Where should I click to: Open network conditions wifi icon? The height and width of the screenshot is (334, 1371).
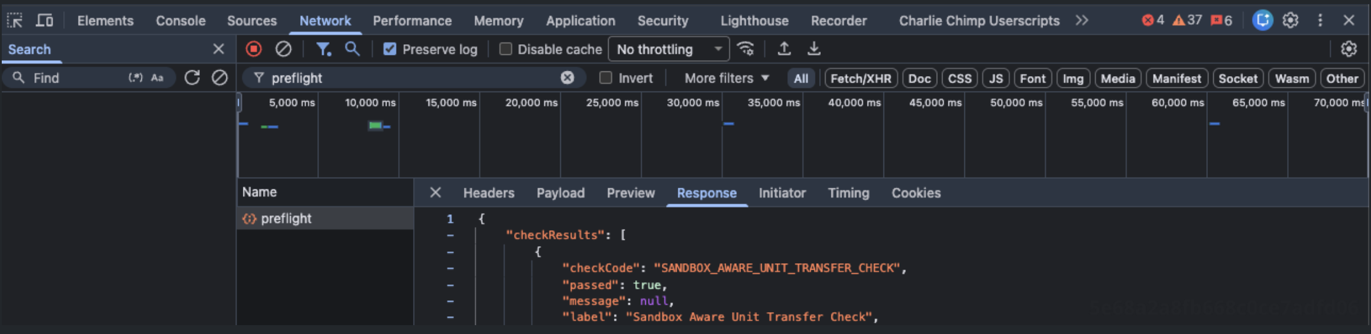pos(746,49)
